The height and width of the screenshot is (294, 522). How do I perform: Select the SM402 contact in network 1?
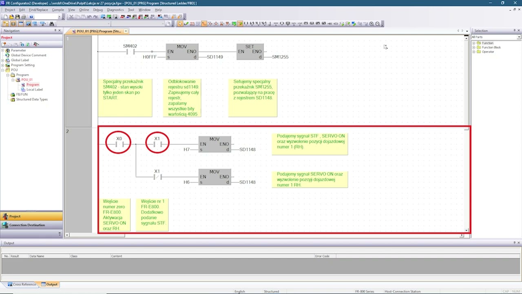tap(130, 51)
